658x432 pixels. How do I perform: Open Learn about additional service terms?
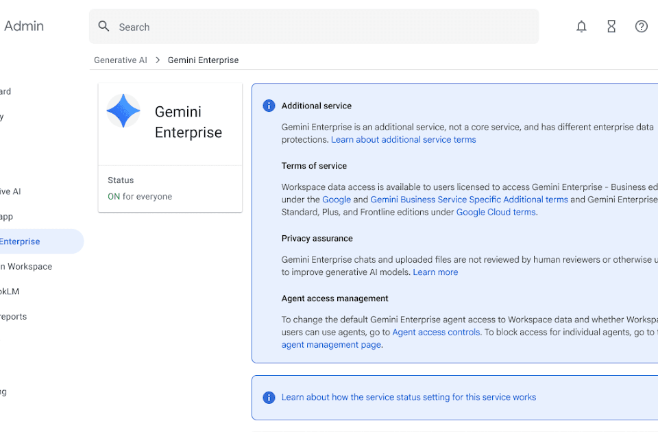pos(403,140)
